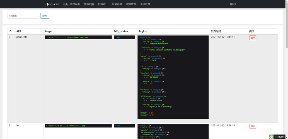
Task: Expand the "Apache" node in the test row
Action: 162,130
